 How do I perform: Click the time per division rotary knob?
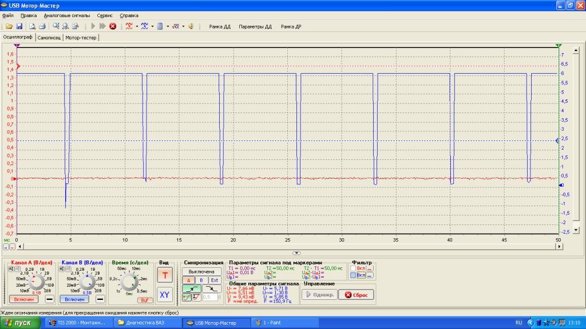[129, 282]
